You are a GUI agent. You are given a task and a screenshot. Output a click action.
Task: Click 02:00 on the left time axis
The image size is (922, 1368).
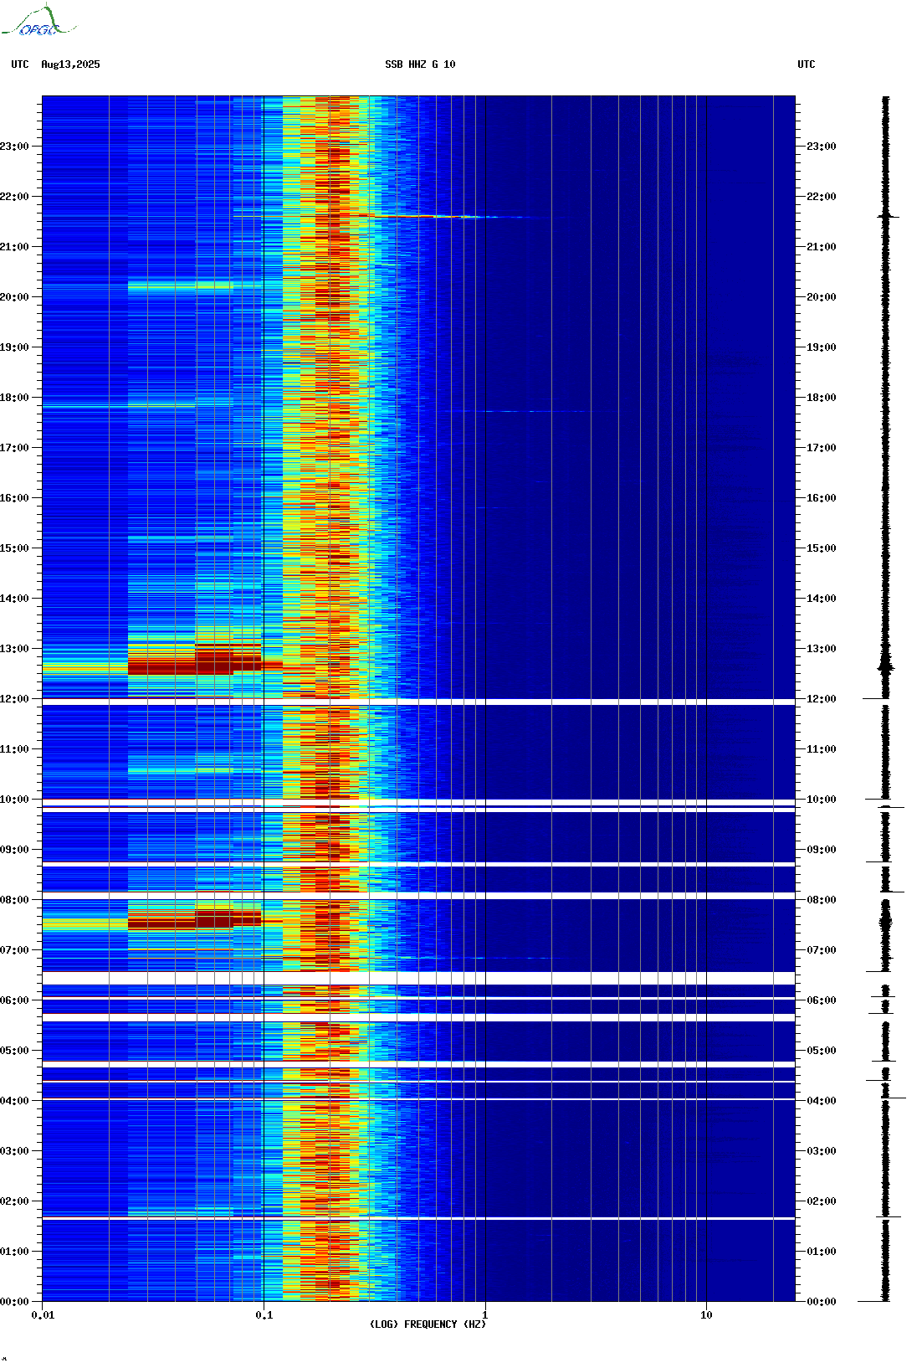pyautogui.click(x=14, y=1201)
